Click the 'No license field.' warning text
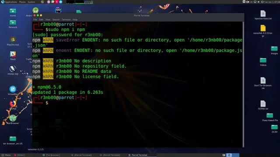Viewport: 280px width, 157px height. tap(96, 77)
